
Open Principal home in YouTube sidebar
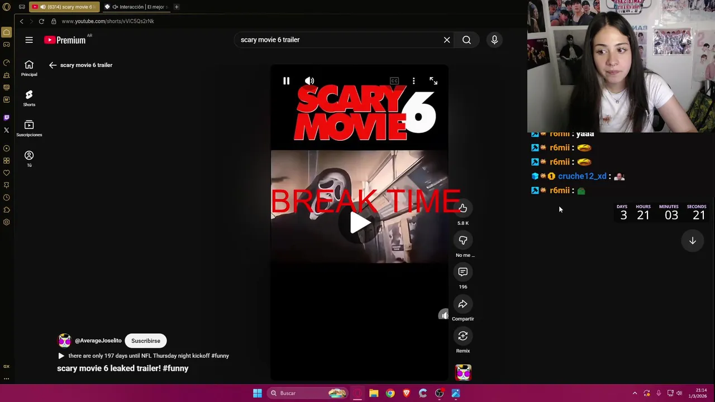tap(29, 68)
